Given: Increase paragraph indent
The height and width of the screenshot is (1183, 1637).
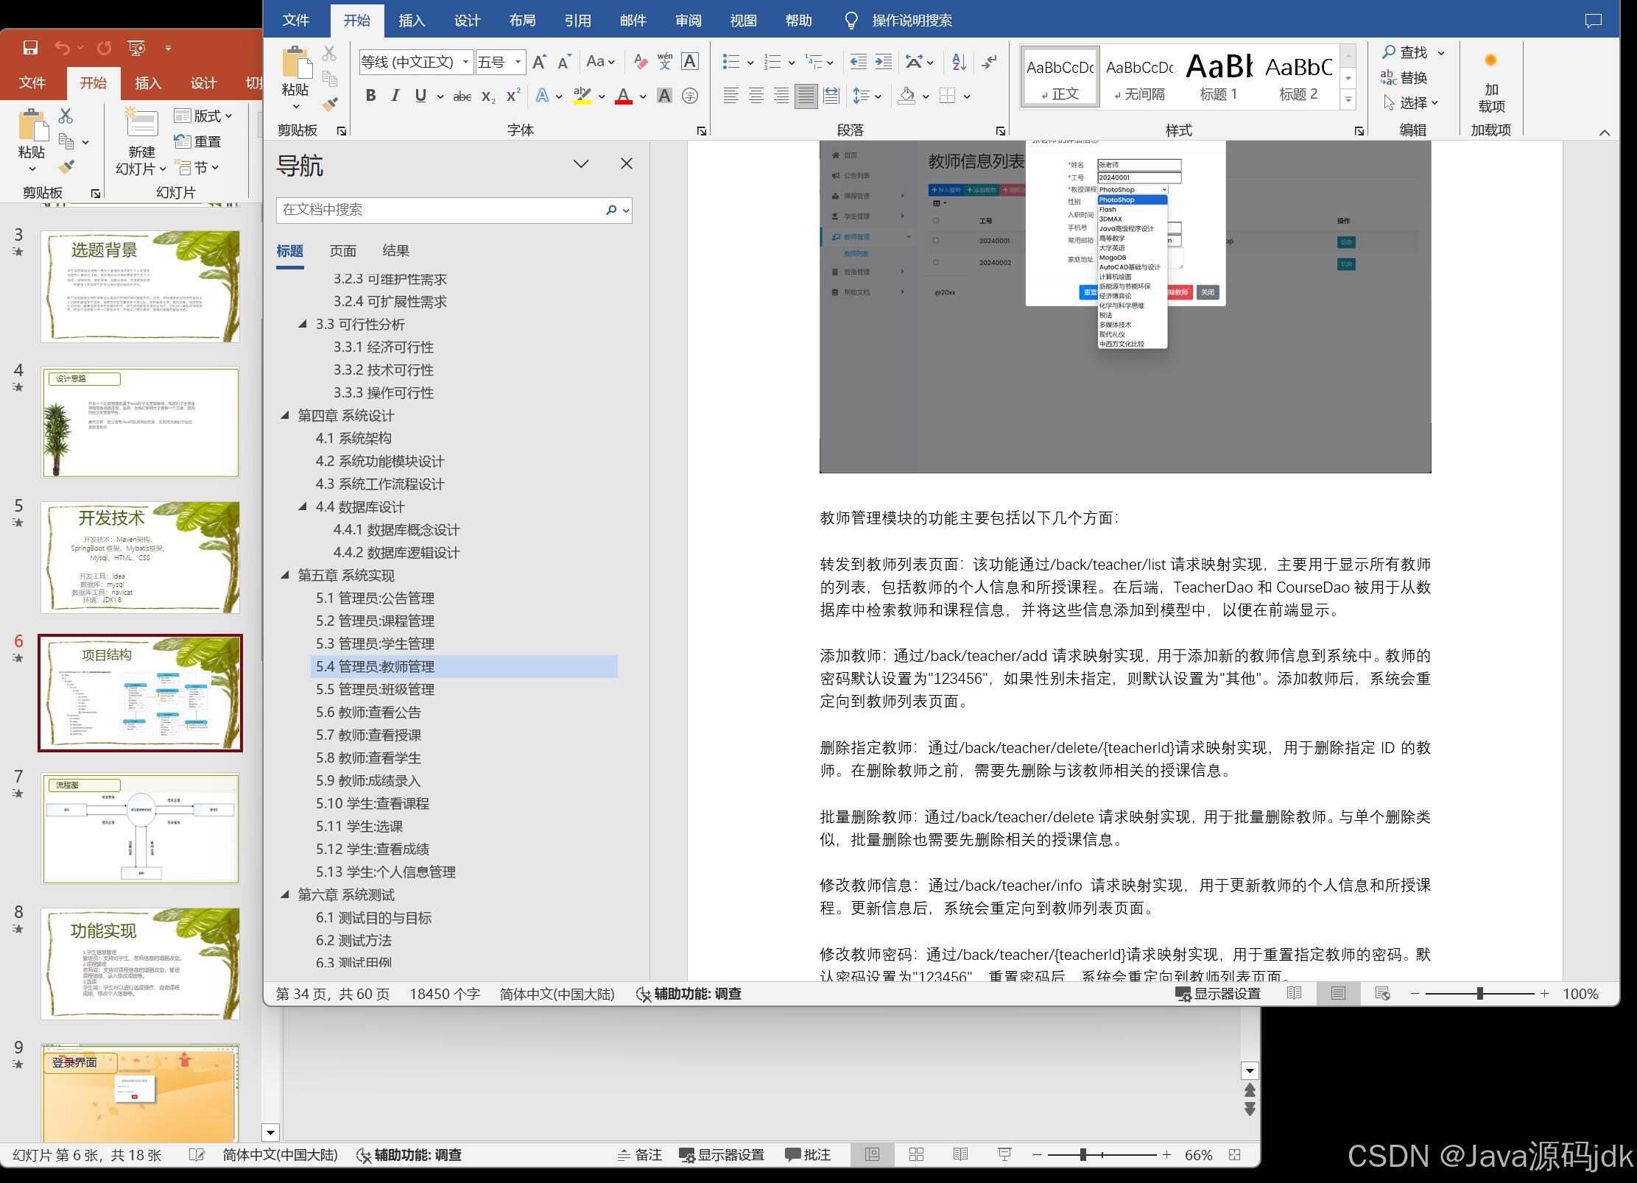Looking at the screenshot, I should coord(883,62).
